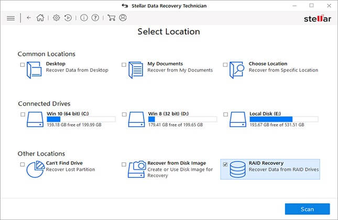Screen dimensions: 338x220
Task: Click the Can't Find Drive pie icon
Action: pyautogui.click(x=36, y=169)
